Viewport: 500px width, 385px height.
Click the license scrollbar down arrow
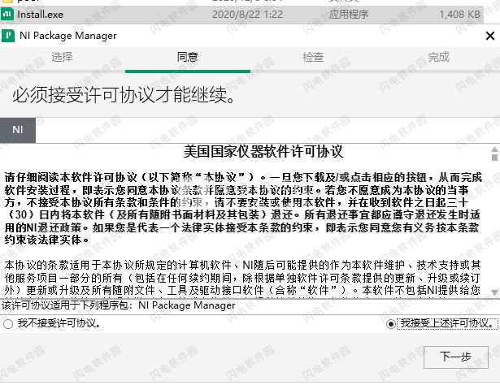pyautogui.click(x=494, y=292)
